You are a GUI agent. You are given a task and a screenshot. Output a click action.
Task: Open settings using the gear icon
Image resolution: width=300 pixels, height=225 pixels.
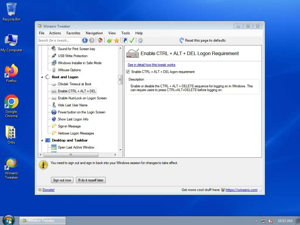pyautogui.click(x=140, y=40)
